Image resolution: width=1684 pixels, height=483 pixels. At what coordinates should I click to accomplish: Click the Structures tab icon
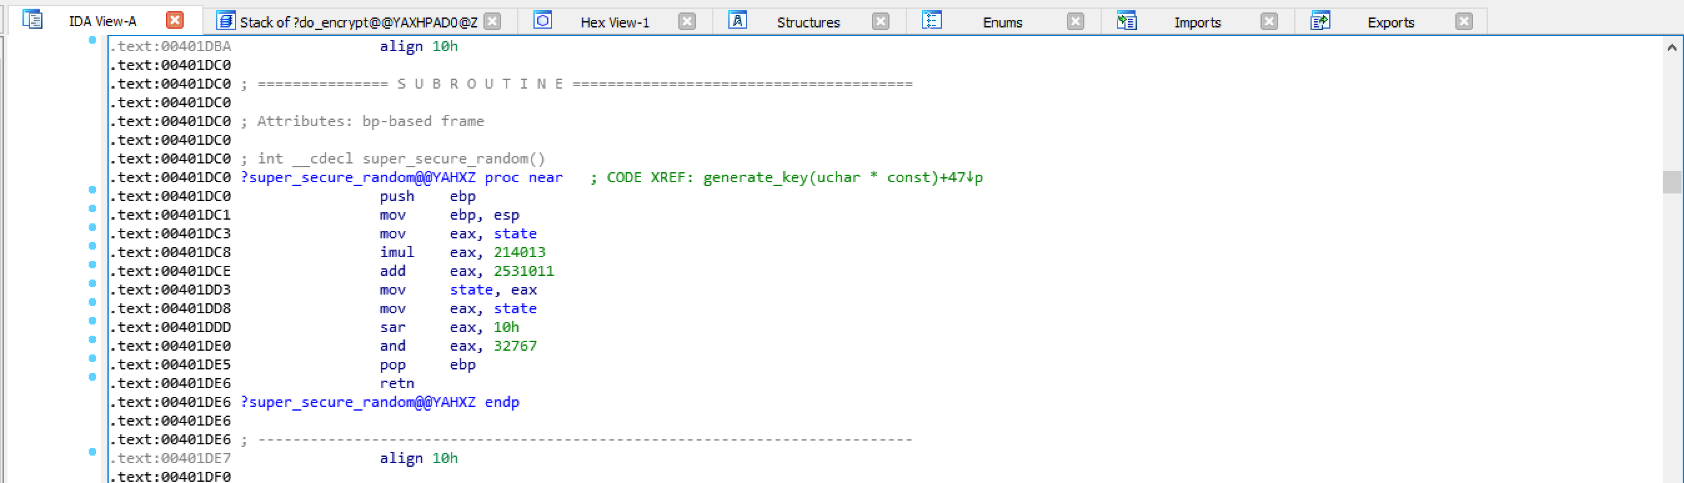click(738, 20)
